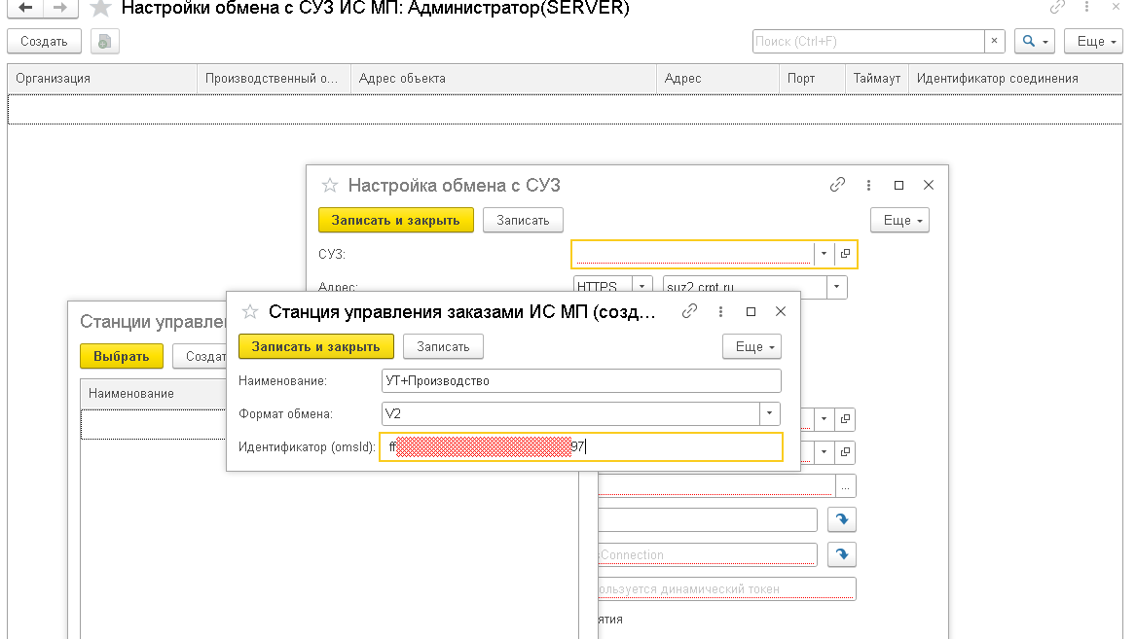Open Еще menu in Станция управления заказами
This screenshot has width=1136, height=639.
pos(751,347)
